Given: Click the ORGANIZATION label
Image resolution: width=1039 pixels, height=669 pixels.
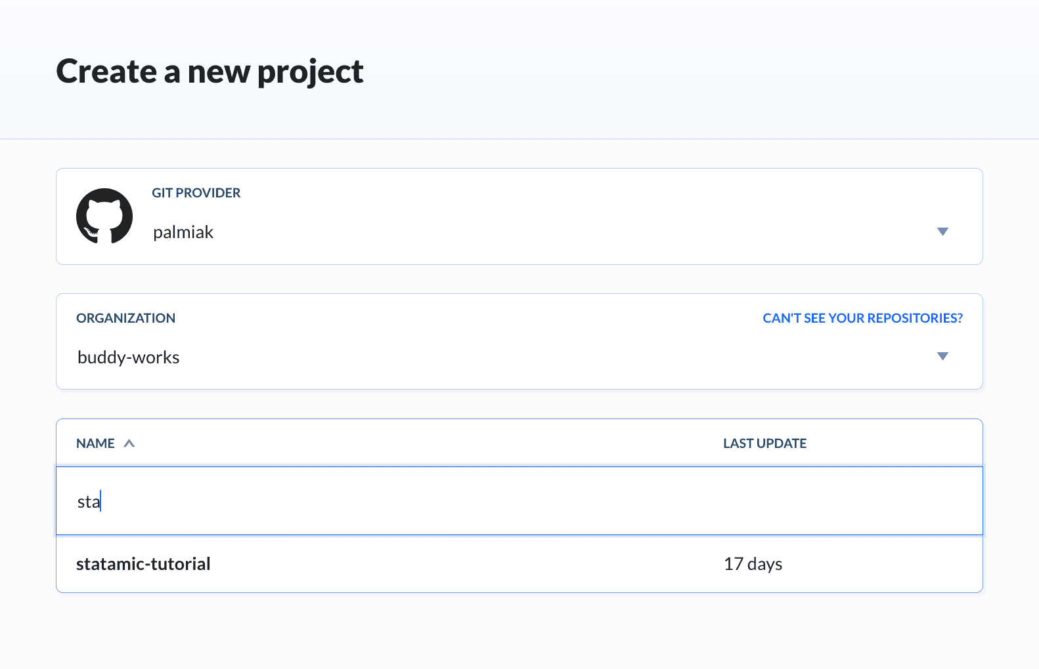Looking at the screenshot, I should point(125,318).
